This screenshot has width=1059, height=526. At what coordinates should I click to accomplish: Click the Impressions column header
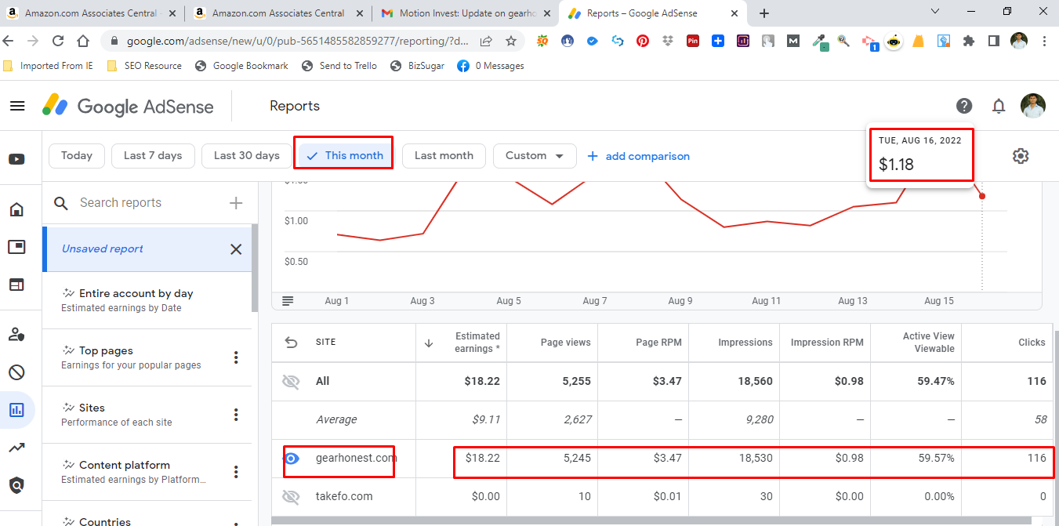[x=745, y=343]
